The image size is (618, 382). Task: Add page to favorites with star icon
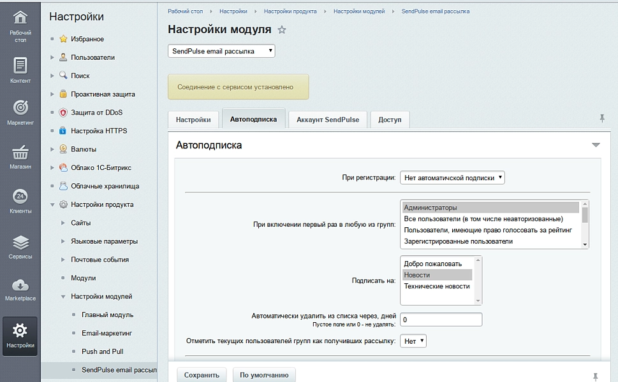(x=282, y=30)
